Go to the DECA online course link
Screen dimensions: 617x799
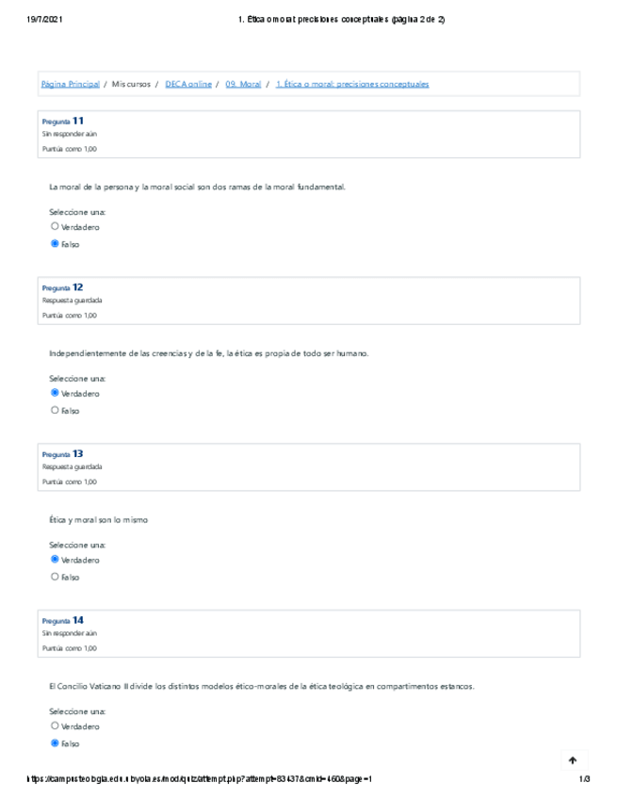click(x=188, y=84)
